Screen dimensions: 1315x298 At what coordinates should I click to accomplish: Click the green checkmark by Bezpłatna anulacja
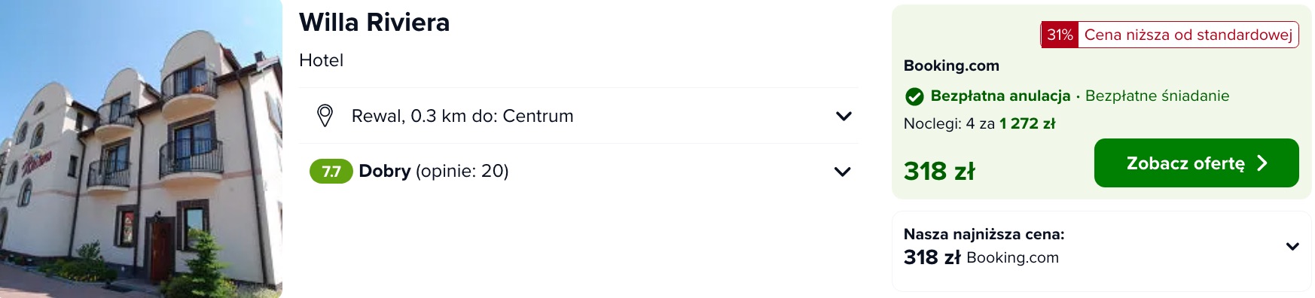[x=914, y=96]
